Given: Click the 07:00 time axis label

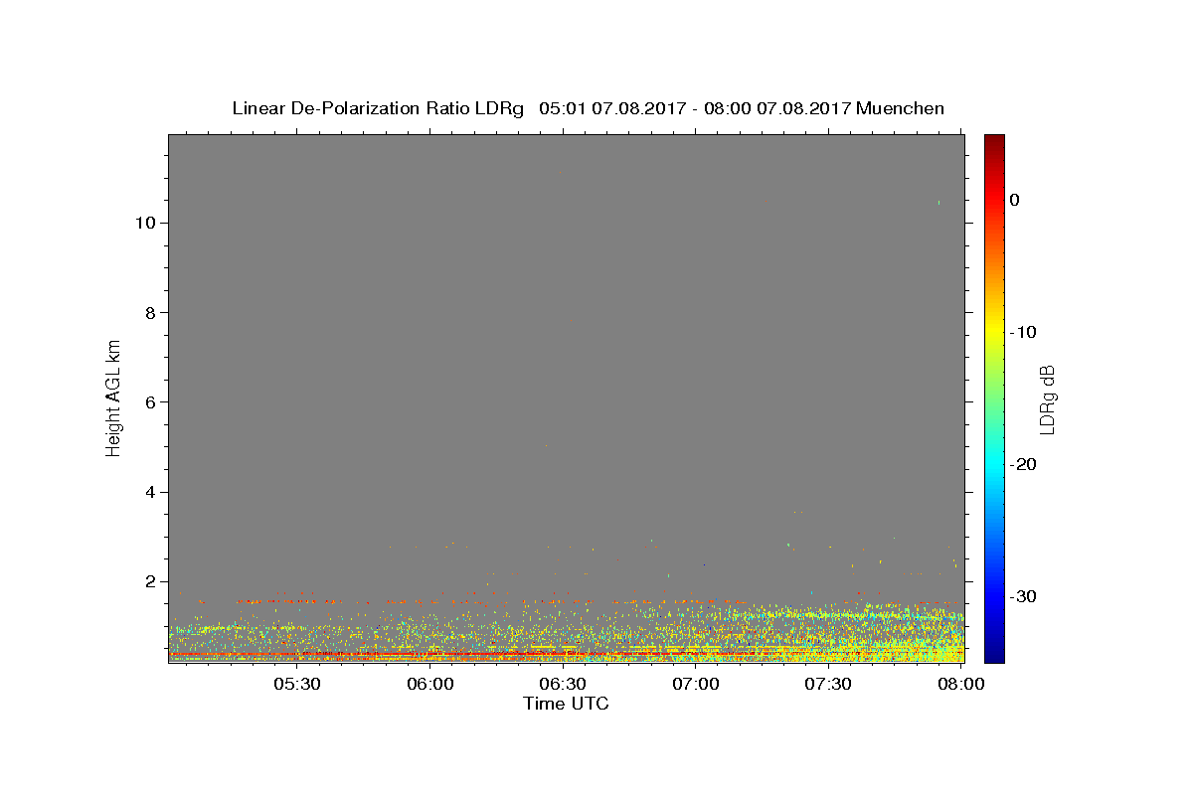Looking at the screenshot, I should pos(696,684).
